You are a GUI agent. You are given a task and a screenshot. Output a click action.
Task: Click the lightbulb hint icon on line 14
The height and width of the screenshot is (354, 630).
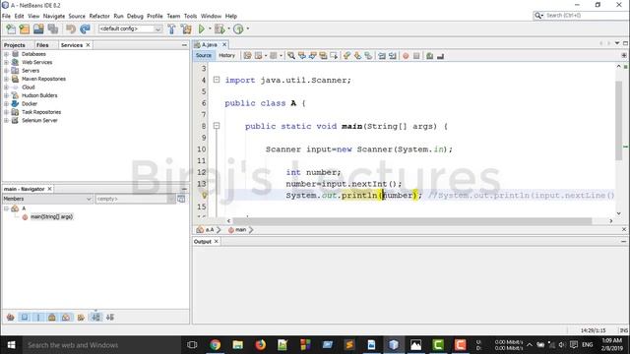(204, 196)
